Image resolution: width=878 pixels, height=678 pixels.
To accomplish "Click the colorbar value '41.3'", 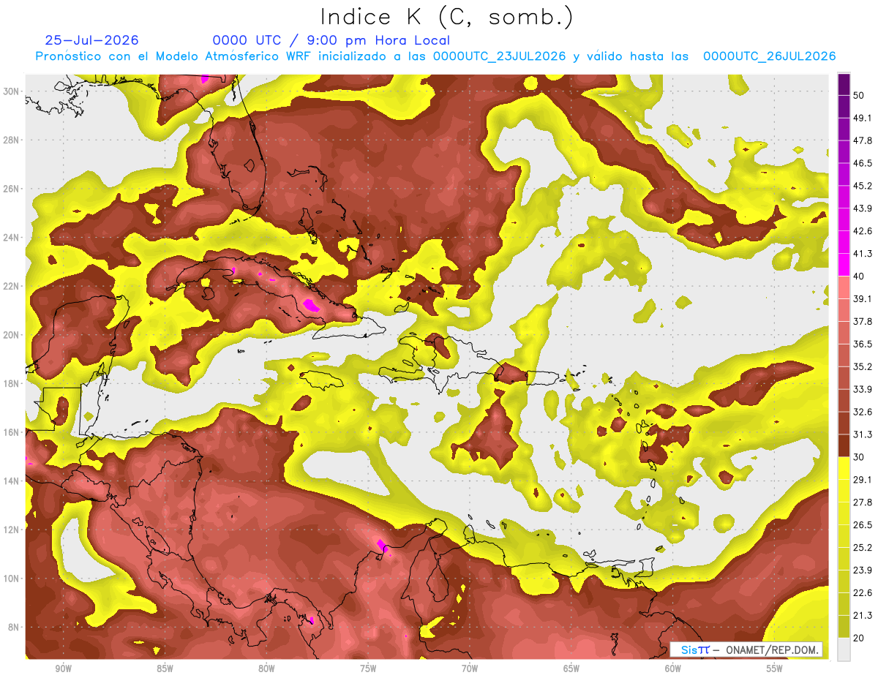I will tap(863, 254).
